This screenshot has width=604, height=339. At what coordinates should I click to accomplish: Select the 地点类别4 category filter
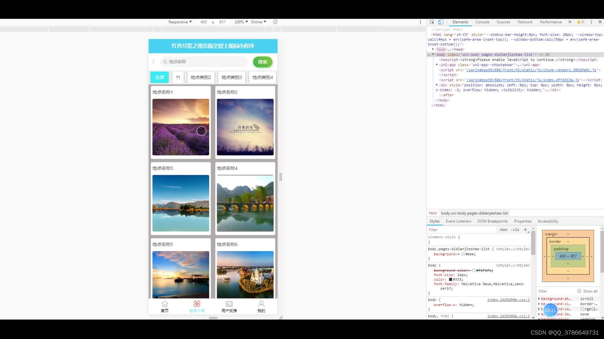pos(263,77)
